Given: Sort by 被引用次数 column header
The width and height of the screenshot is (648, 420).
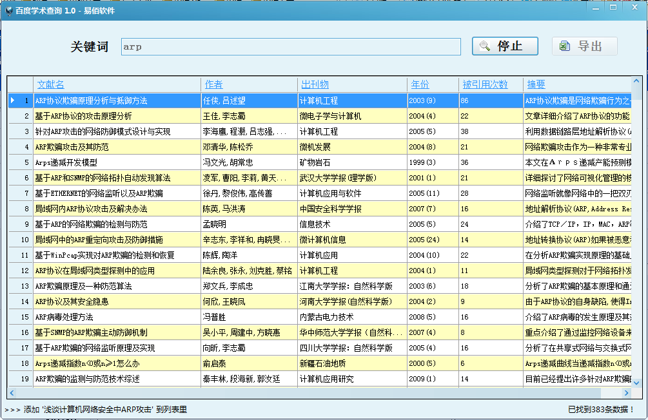Looking at the screenshot, I should [x=485, y=84].
